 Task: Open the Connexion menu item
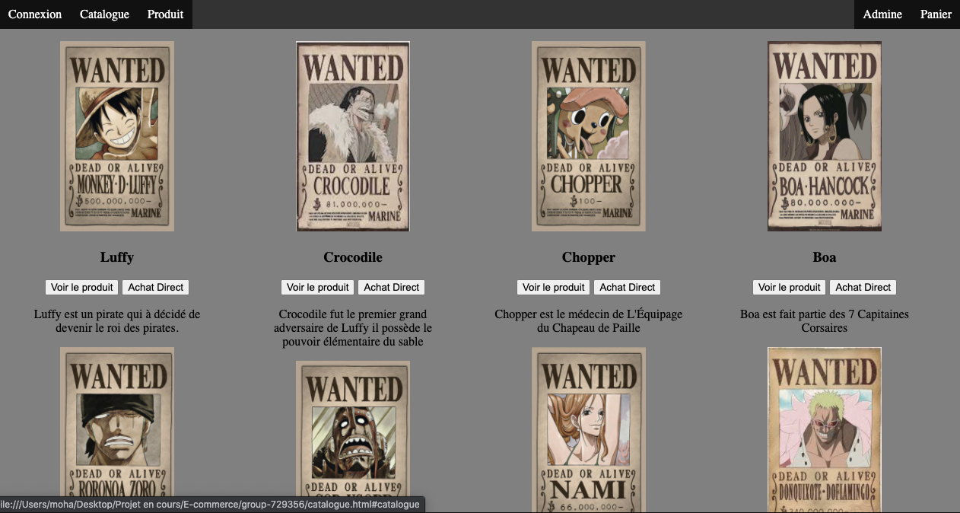pyautogui.click(x=34, y=14)
